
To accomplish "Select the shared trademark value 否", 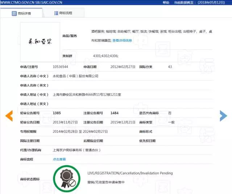I will point(170,113).
